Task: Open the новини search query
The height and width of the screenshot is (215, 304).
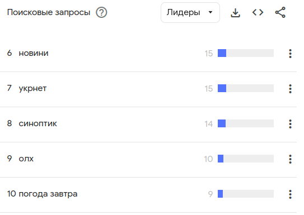Action: 34,53
